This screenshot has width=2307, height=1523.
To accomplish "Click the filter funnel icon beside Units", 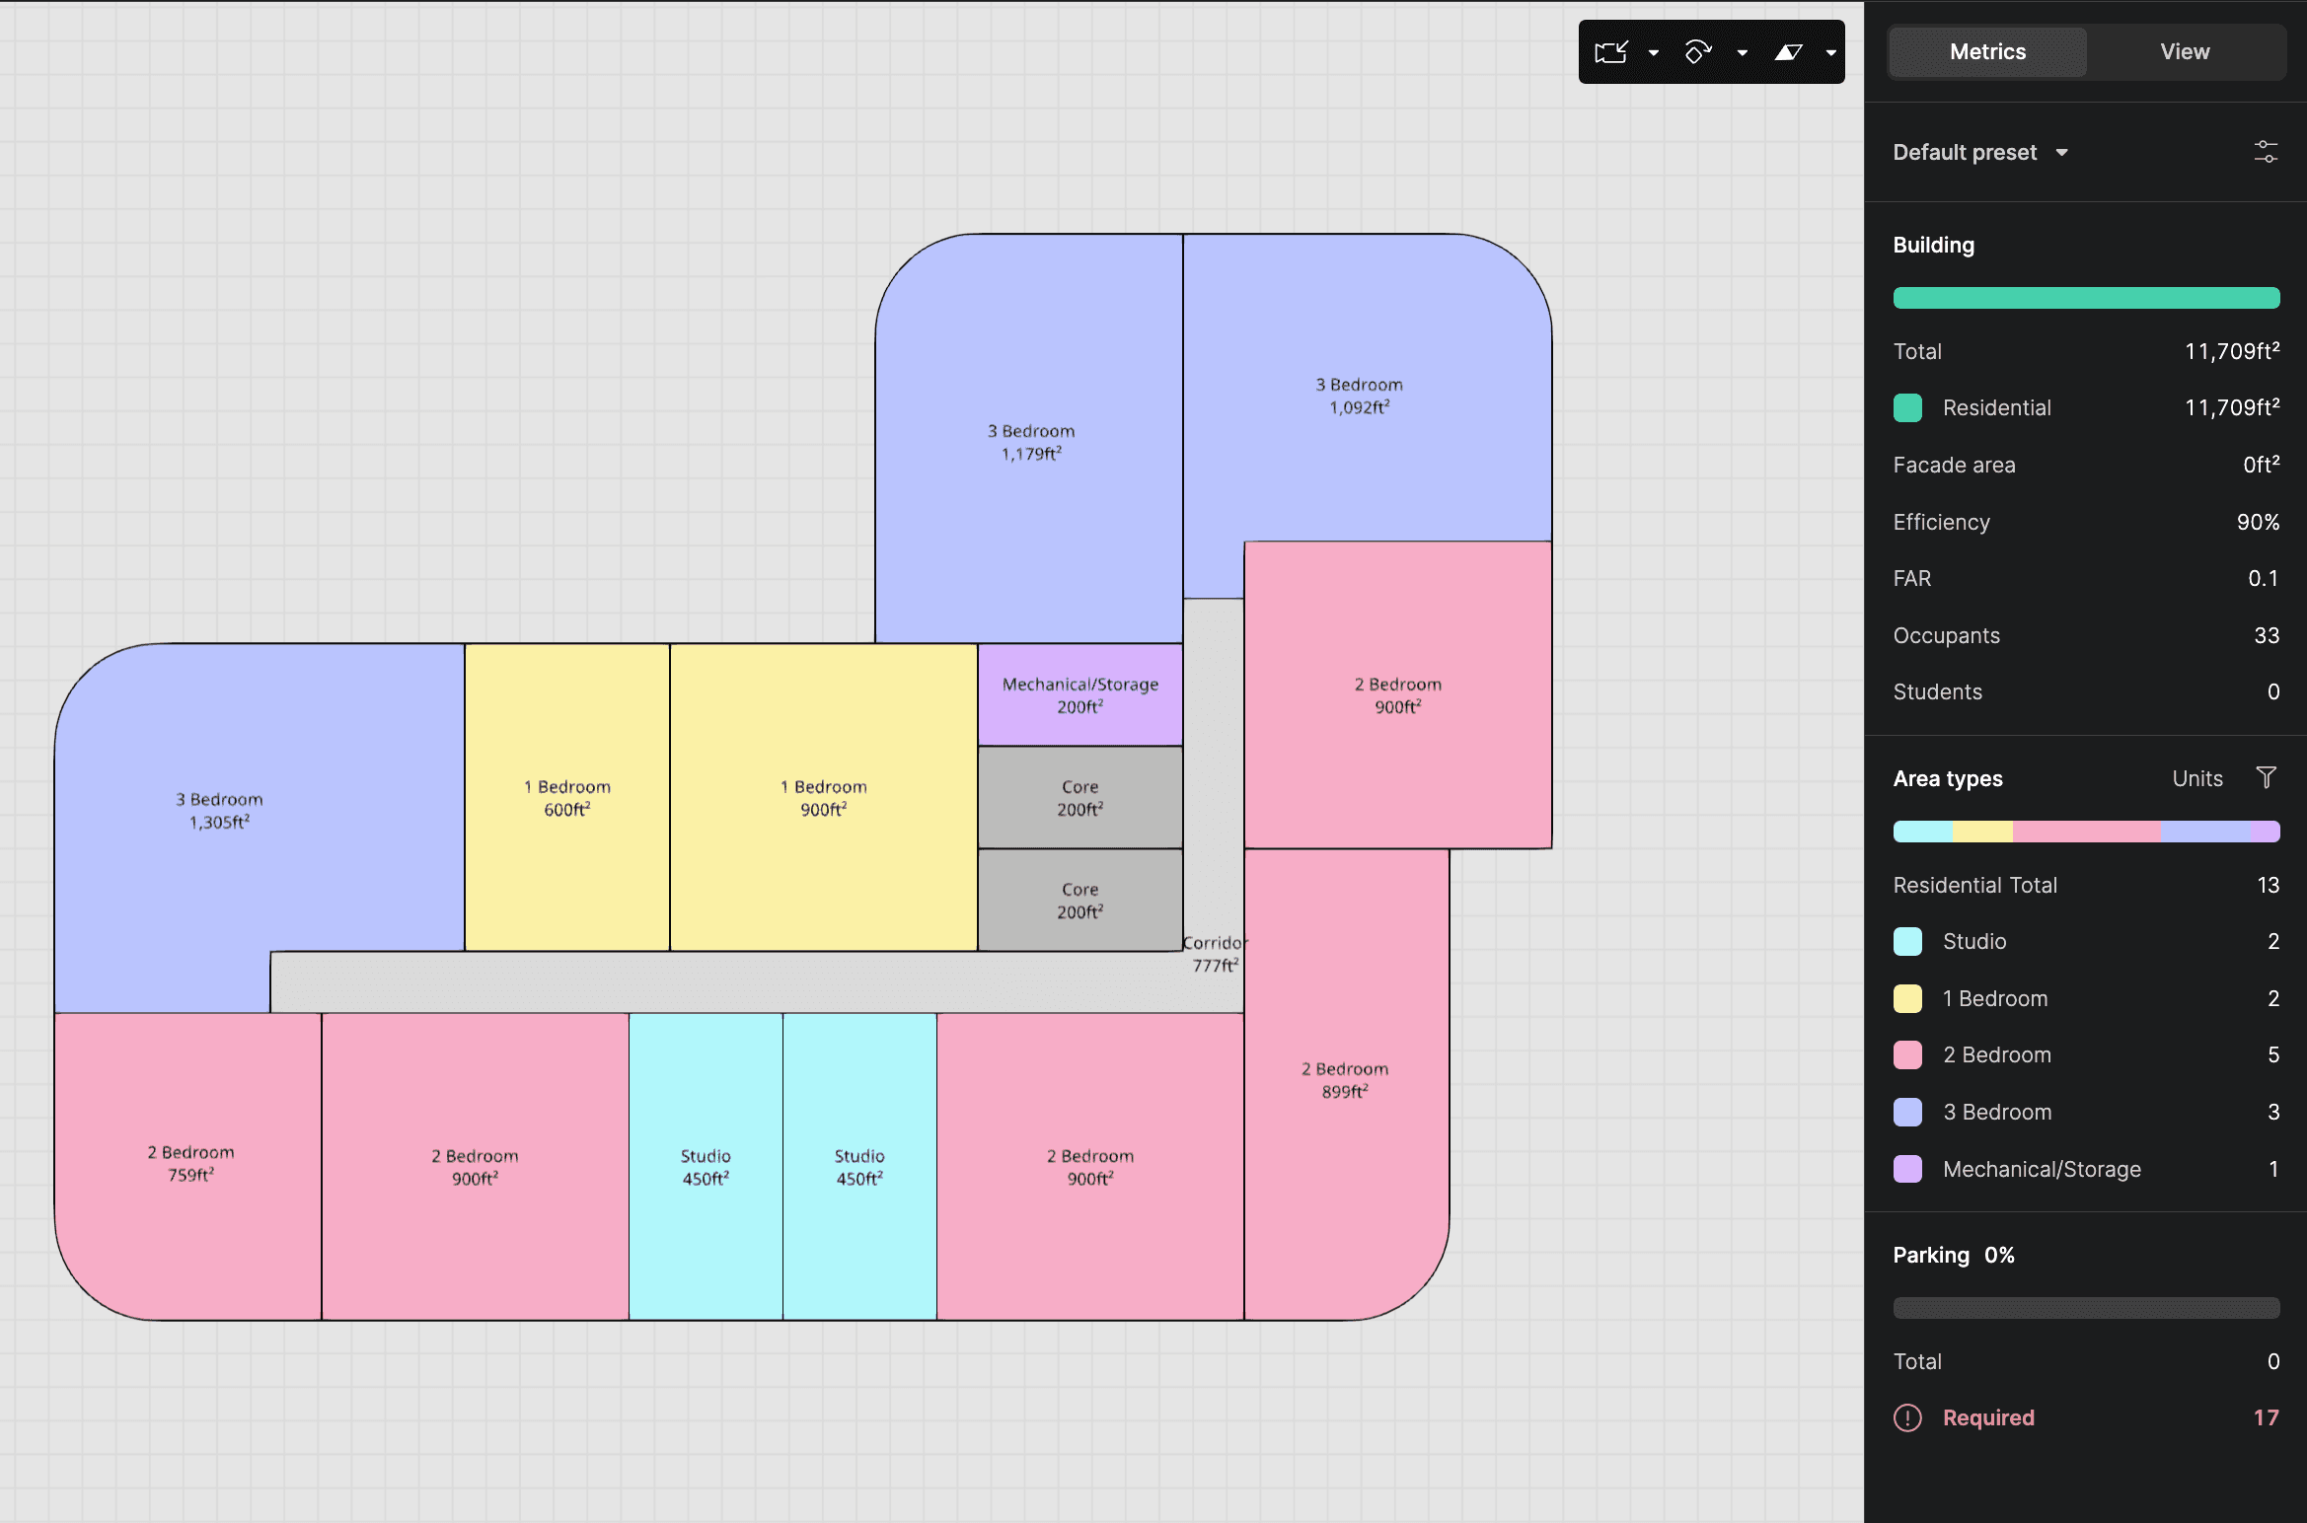I will coord(2267,778).
